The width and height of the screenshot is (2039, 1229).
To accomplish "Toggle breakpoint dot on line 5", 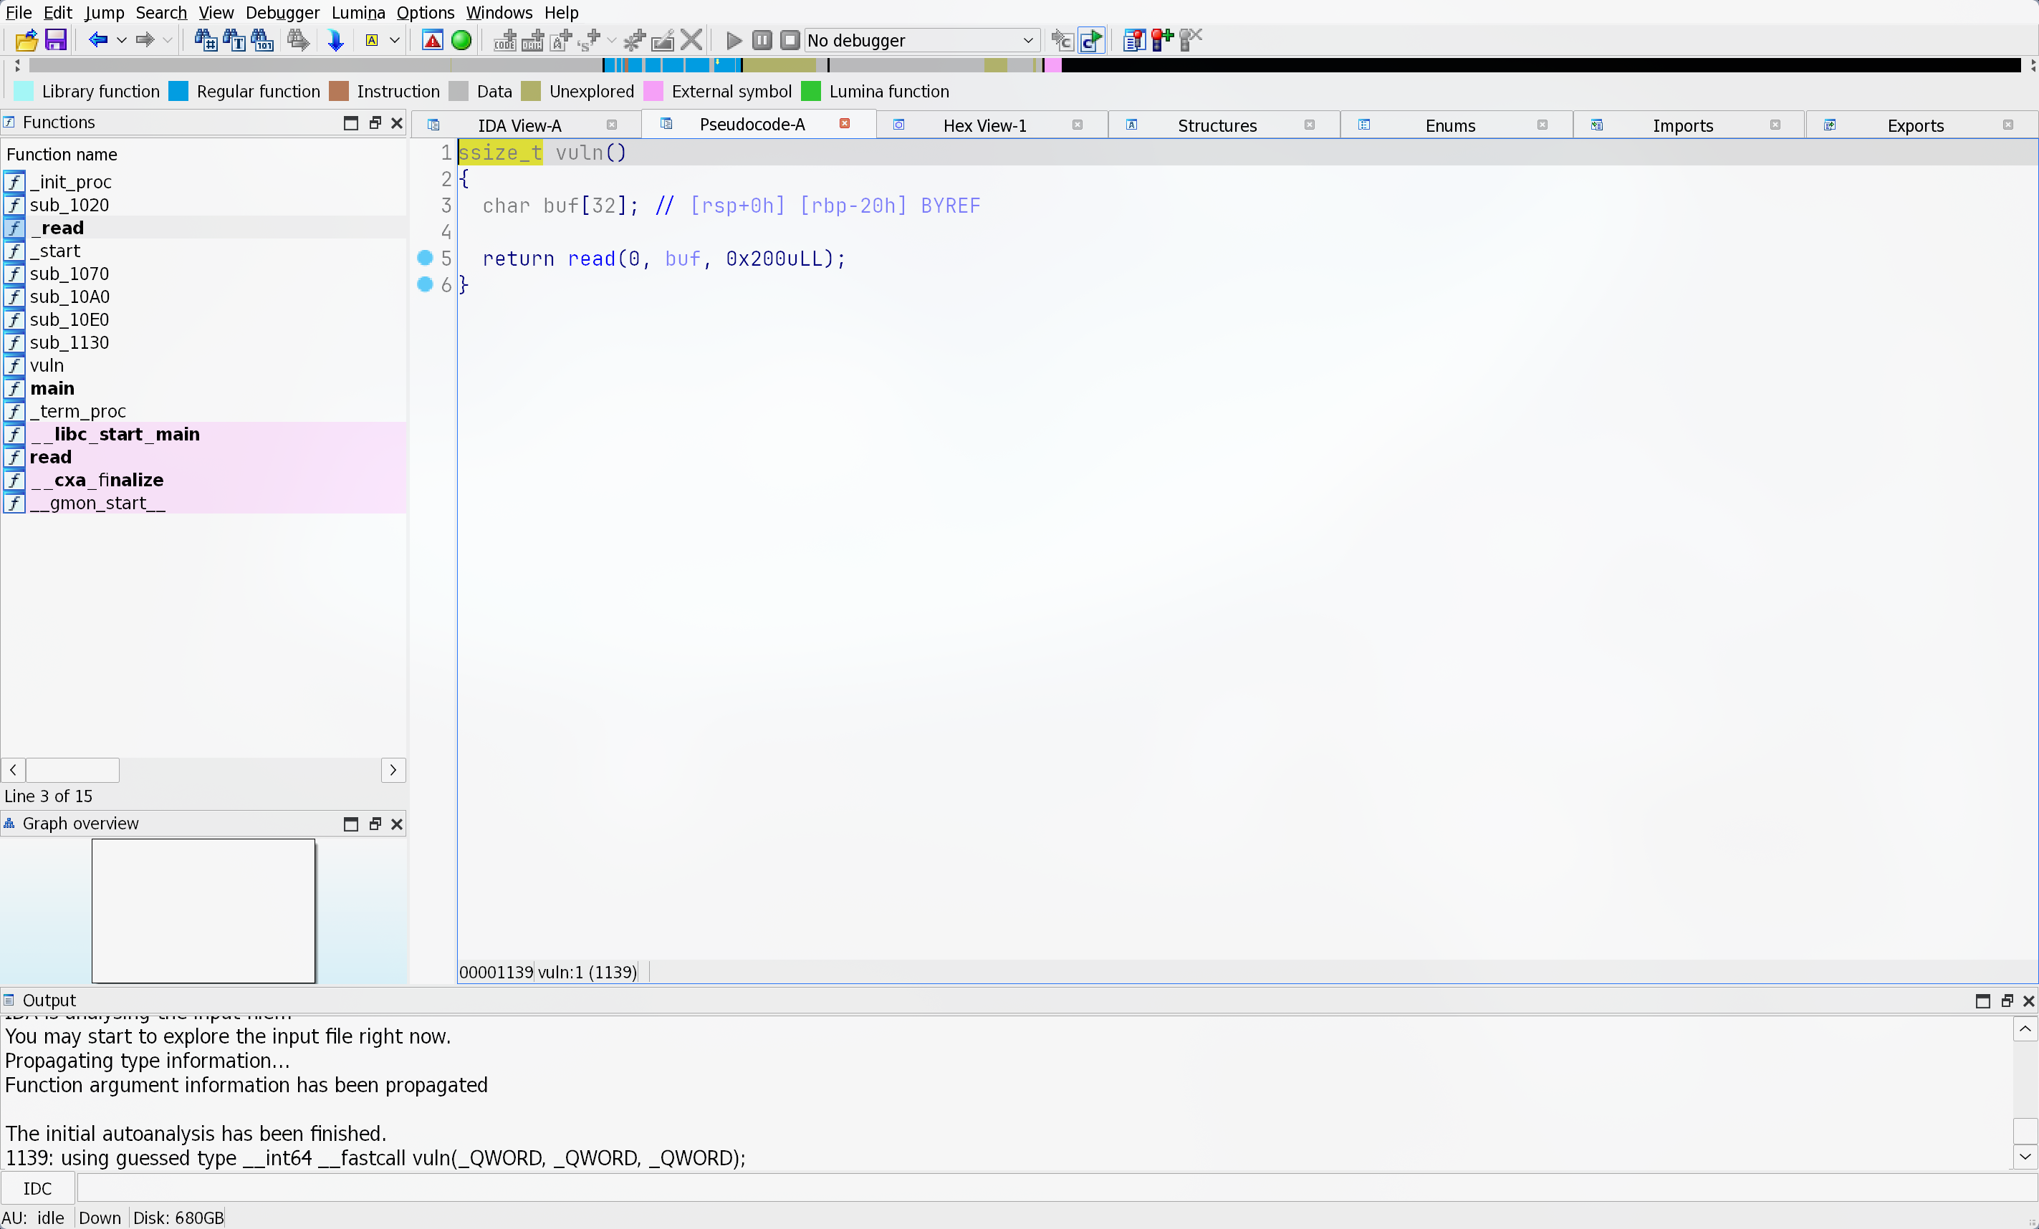I will pyautogui.click(x=426, y=258).
